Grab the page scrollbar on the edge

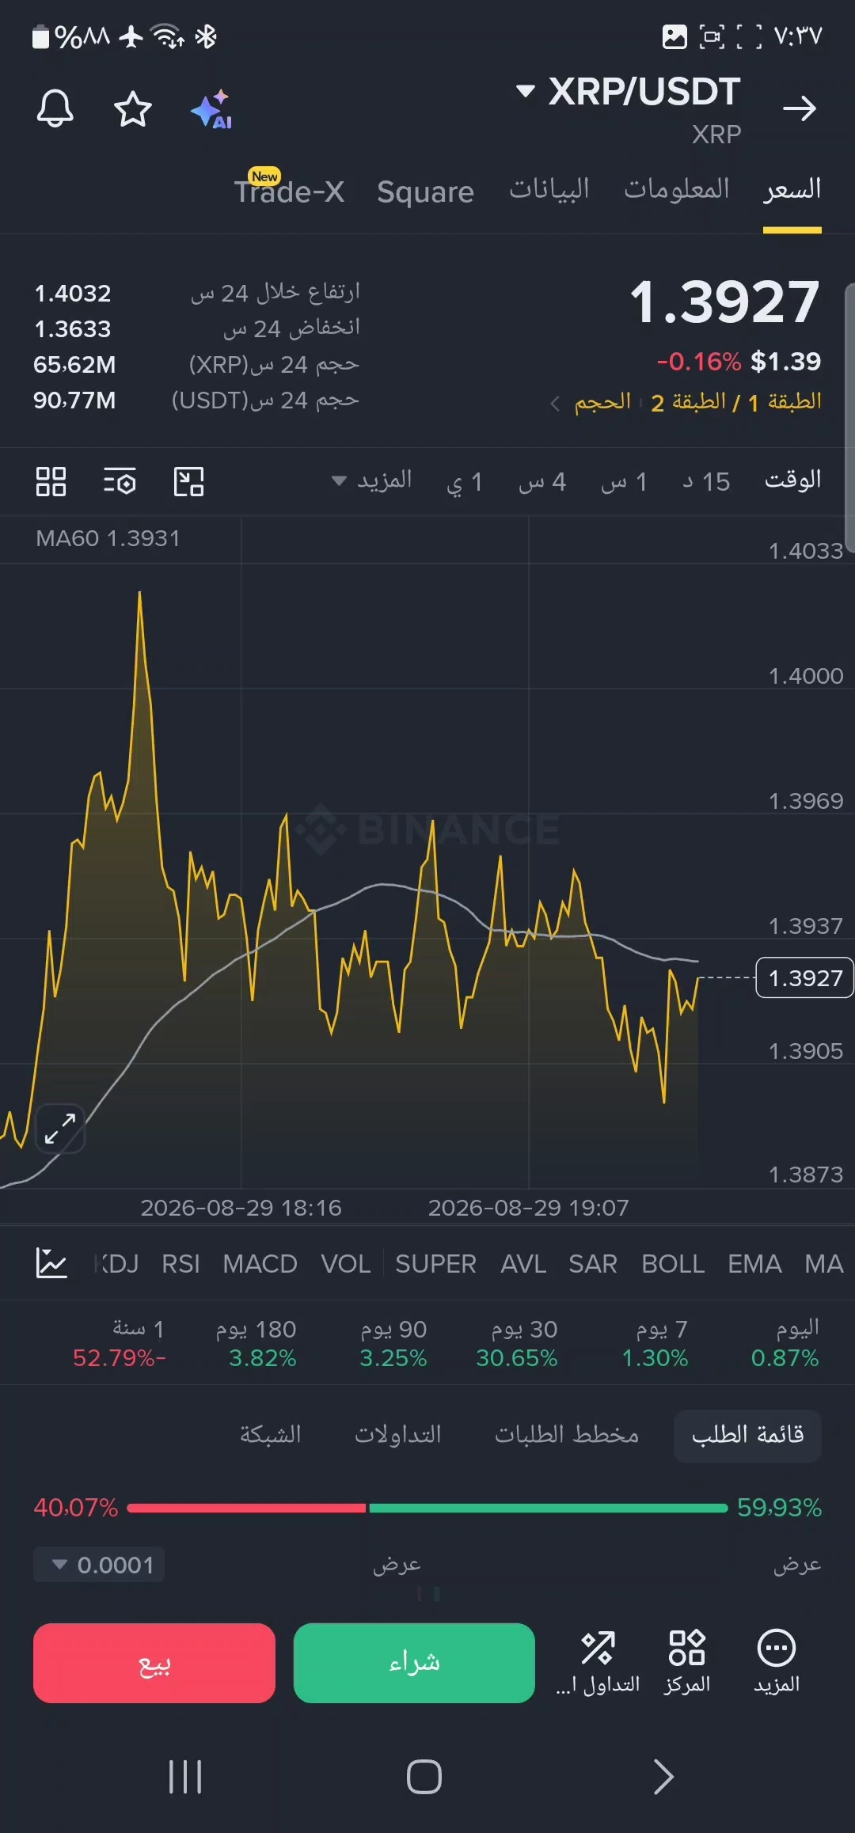pyautogui.click(x=850, y=417)
